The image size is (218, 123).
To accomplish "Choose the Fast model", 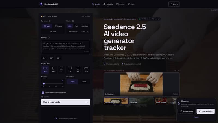I will pyautogui.click(x=77, y=26).
